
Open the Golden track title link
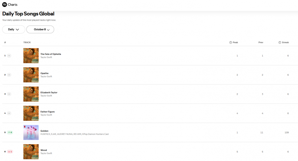pos(44,131)
